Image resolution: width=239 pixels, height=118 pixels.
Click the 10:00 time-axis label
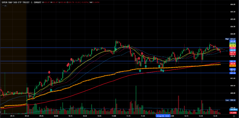(56, 116)
